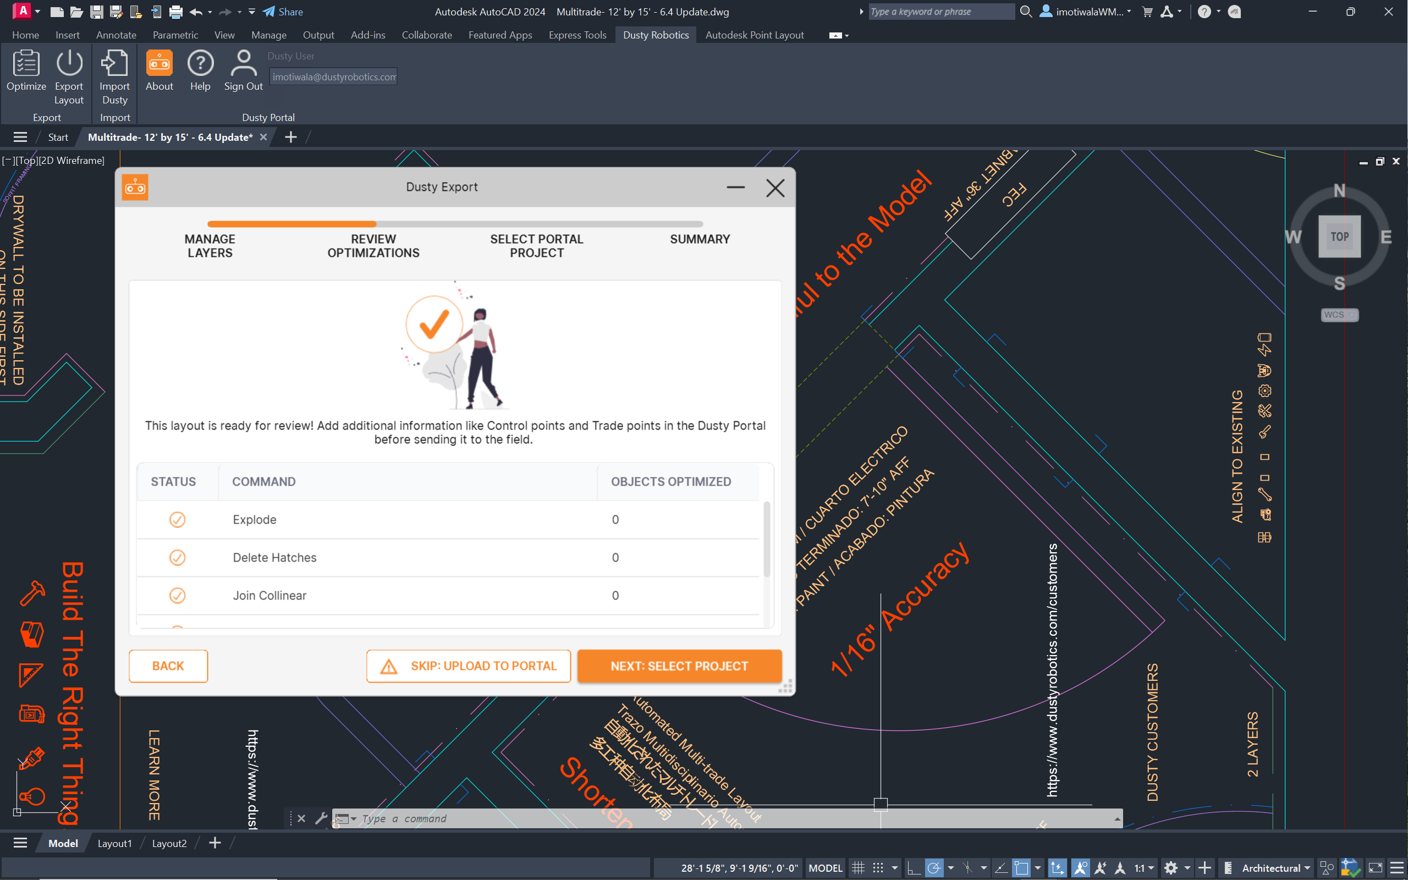Toggle drawing grid display in the status bar

click(x=858, y=868)
